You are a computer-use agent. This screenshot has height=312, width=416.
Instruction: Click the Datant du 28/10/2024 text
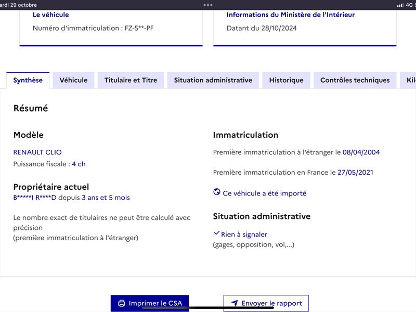tap(262, 28)
